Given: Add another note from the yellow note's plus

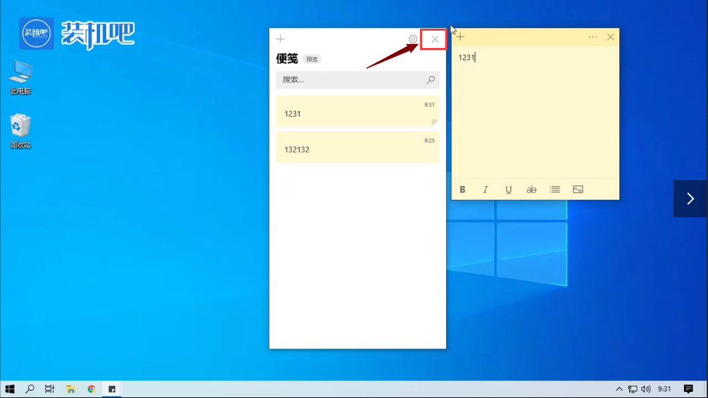Looking at the screenshot, I should point(460,37).
